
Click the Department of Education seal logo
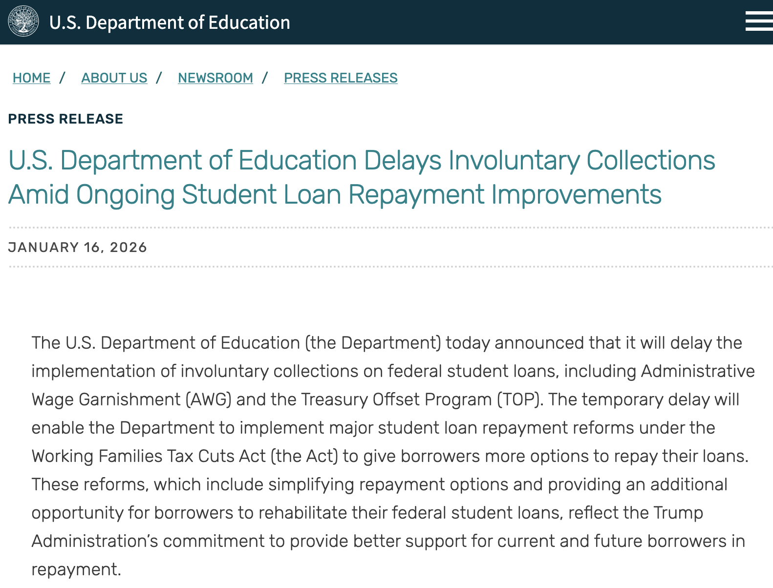[23, 21]
